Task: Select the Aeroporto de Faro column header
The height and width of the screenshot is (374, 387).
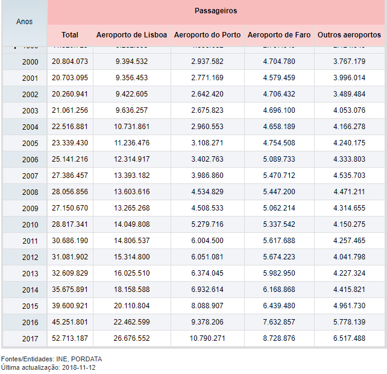Action: pos(279,35)
